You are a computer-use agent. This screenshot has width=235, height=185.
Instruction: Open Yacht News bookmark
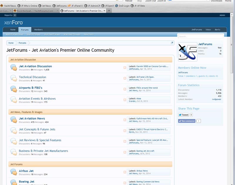[x=8, y=6]
